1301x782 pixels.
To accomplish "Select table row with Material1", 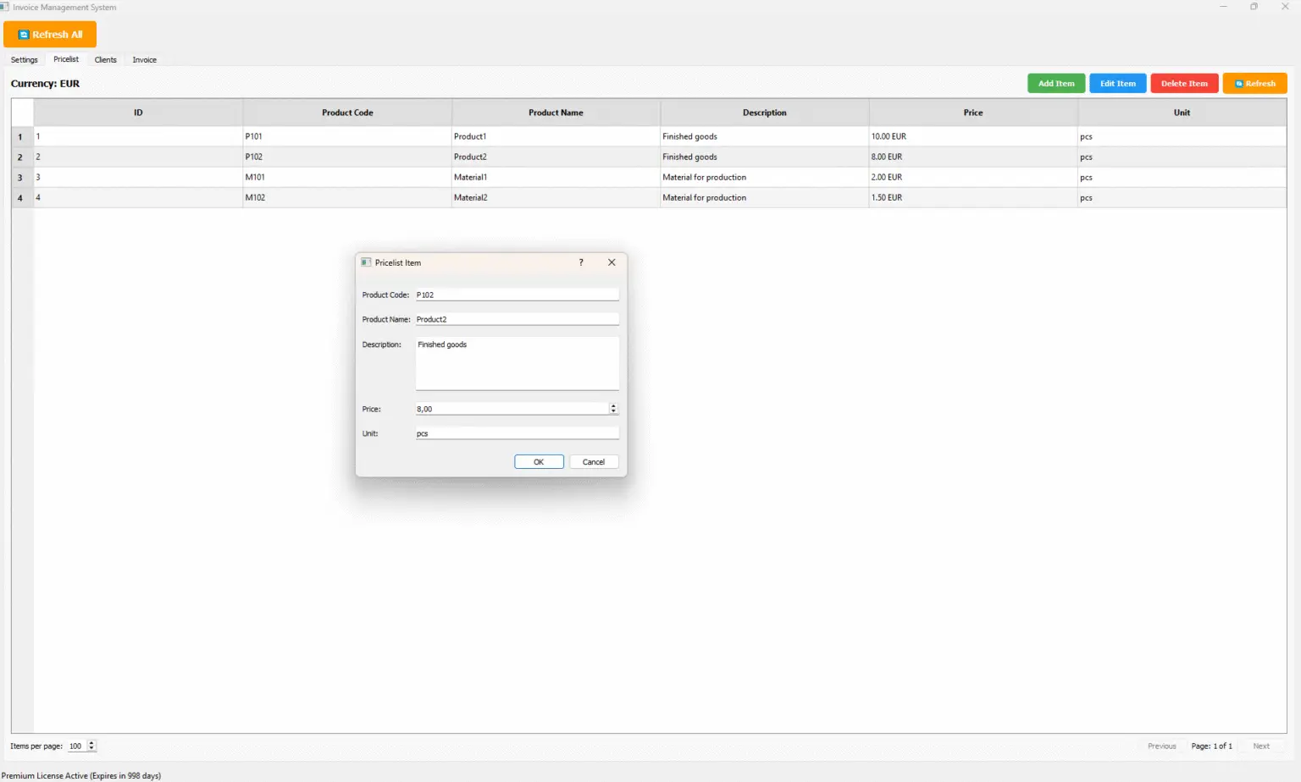I will (x=470, y=178).
